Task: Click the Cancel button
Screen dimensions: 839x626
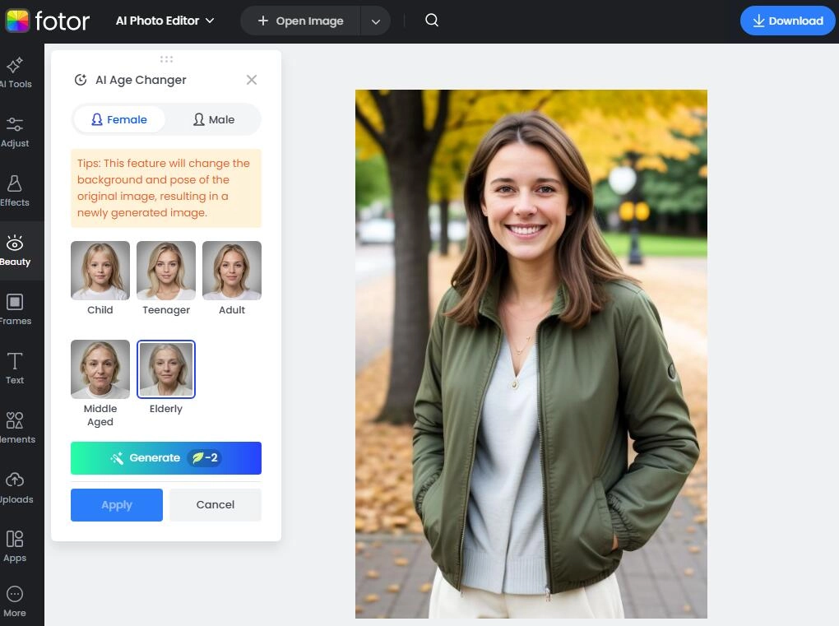Action: click(x=216, y=505)
